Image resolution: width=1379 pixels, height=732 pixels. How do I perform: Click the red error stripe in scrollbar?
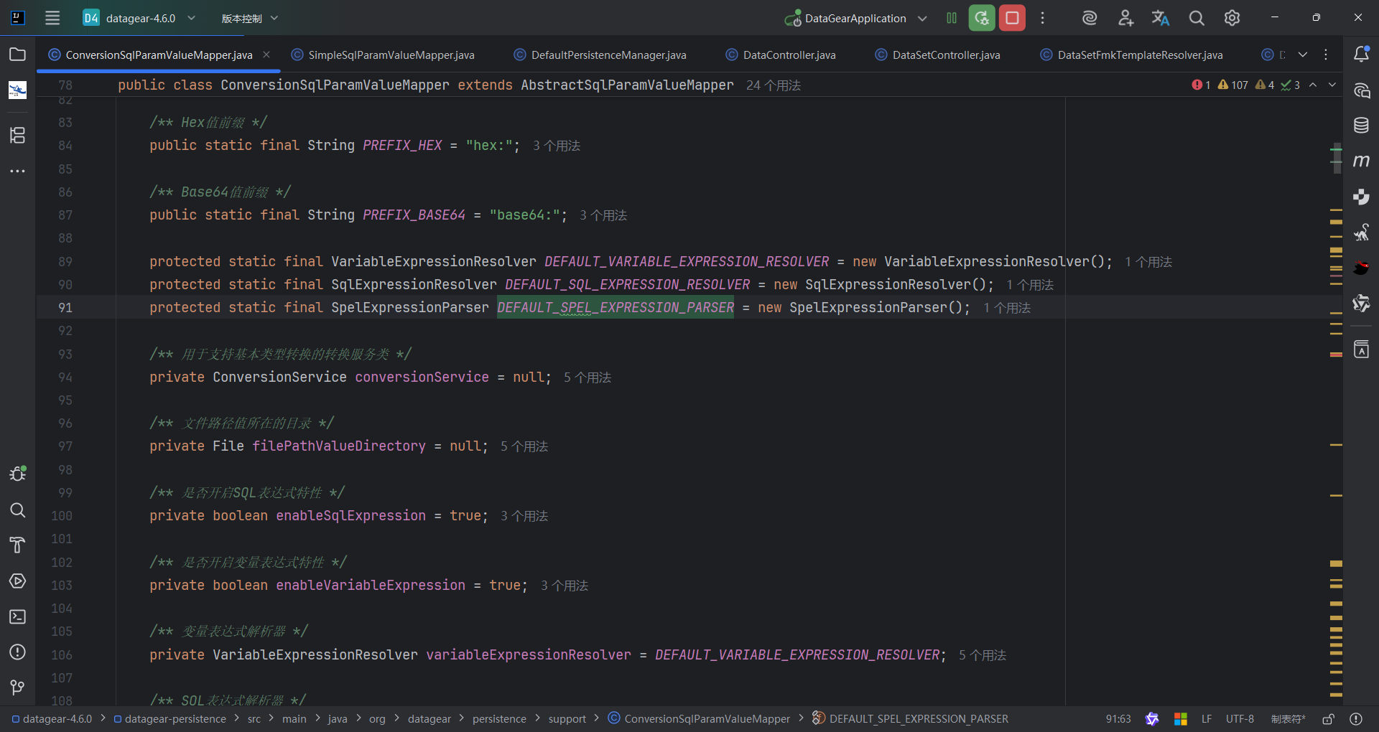click(1336, 355)
